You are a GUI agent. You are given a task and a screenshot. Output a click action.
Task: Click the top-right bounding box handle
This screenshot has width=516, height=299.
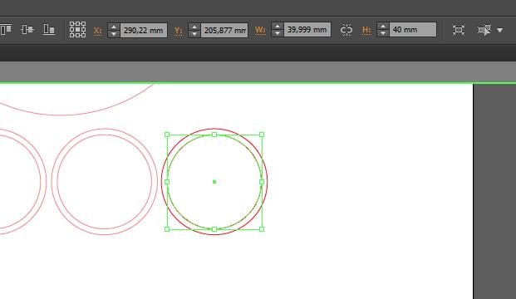262,135
